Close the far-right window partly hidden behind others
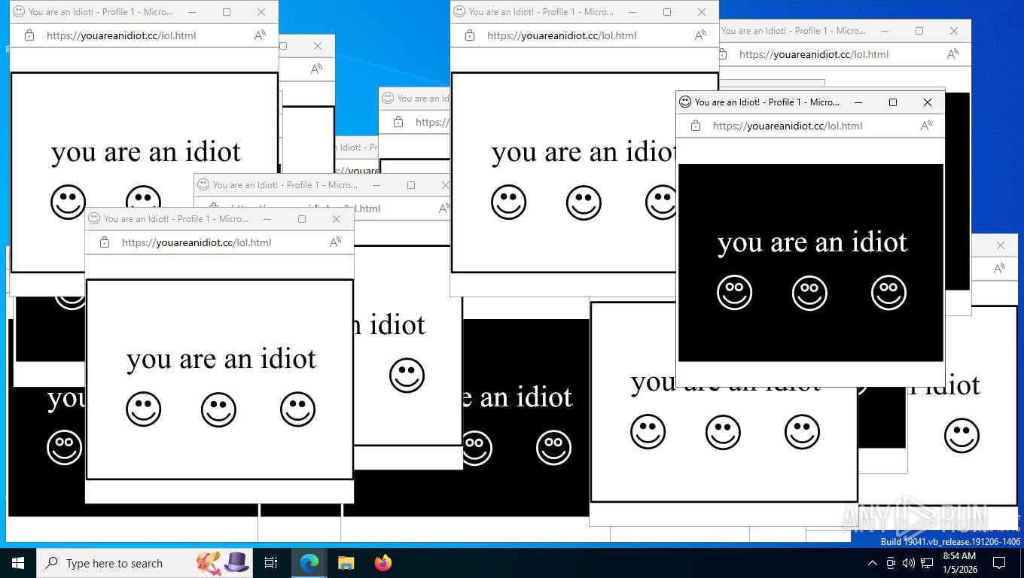Screen dimensions: 1024x578 pyautogui.click(x=1001, y=245)
